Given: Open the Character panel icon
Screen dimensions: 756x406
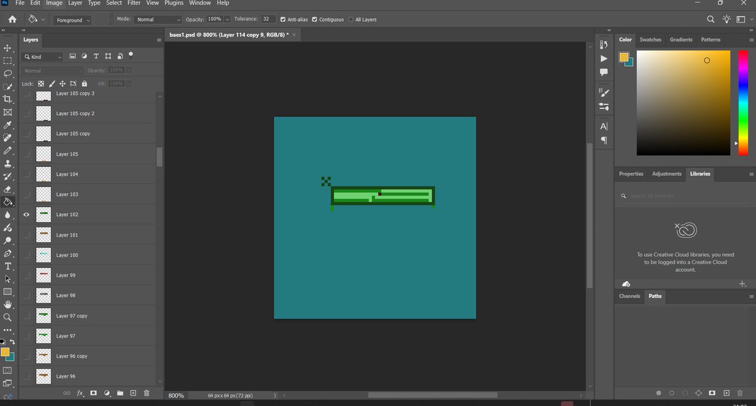Looking at the screenshot, I should pos(604,127).
